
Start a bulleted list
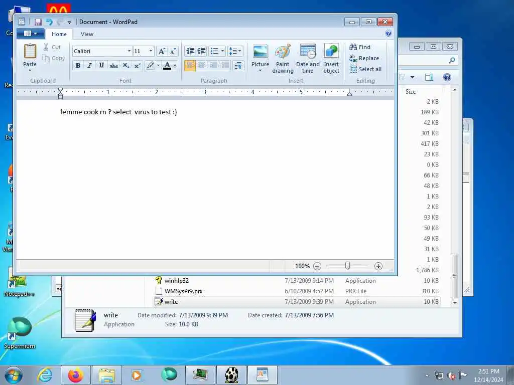[x=214, y=51]
